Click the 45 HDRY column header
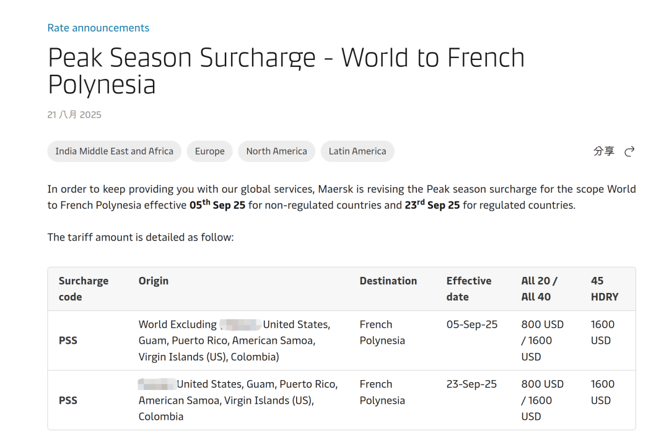Viewport: 669px width, 447px height. pos(604,289)
